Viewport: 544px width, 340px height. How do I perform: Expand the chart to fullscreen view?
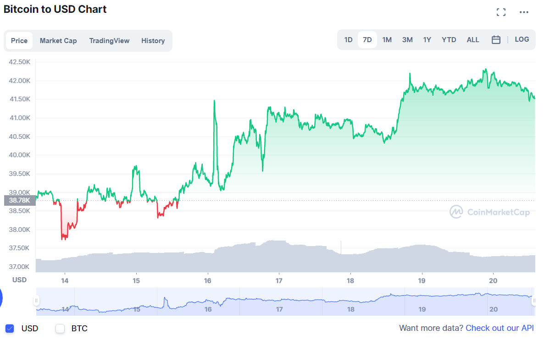[501, 12]
